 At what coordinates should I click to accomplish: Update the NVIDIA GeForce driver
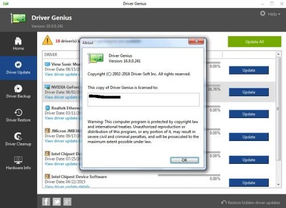tap(249, 92)
